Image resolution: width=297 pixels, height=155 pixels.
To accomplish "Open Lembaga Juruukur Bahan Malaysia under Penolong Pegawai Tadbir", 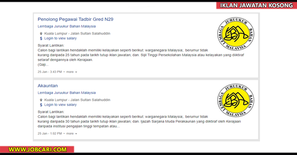I will click(x=67, y=26).
